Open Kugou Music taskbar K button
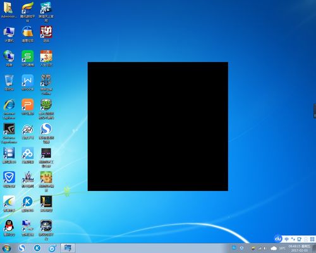Screen dimensions: 316x253 [x=37, y=248]
